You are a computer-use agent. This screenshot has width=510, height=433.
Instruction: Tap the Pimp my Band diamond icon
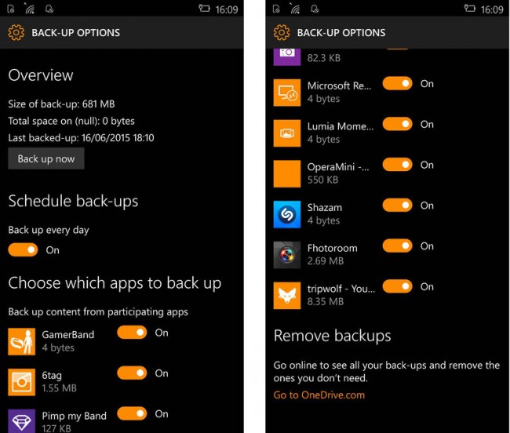(x=21, y=421)
